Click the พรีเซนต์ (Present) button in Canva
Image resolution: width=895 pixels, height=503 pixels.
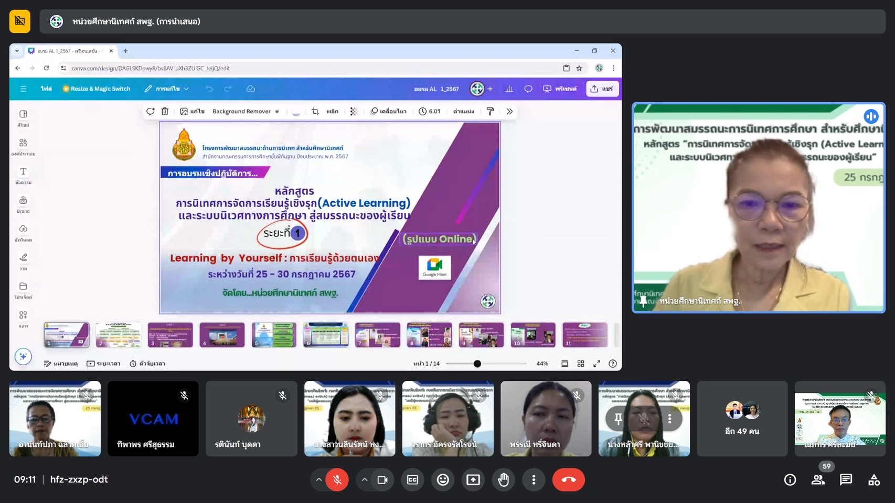pyautogui.click(x=560, y=89)
